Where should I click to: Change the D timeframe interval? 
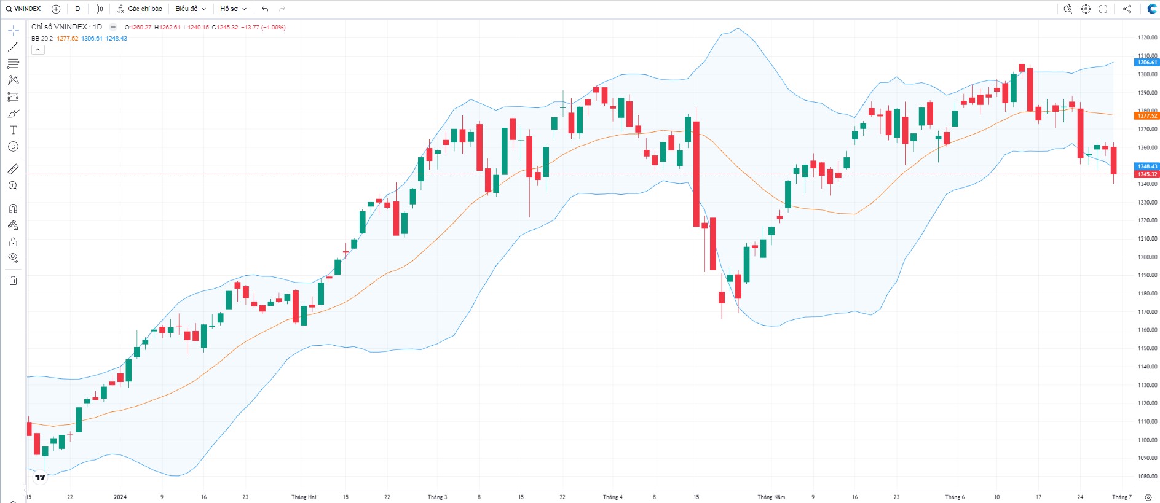click(77, 9)
